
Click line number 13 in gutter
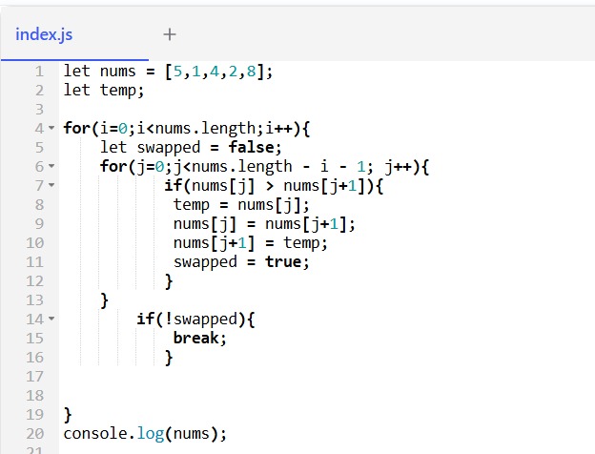[35, 299]
